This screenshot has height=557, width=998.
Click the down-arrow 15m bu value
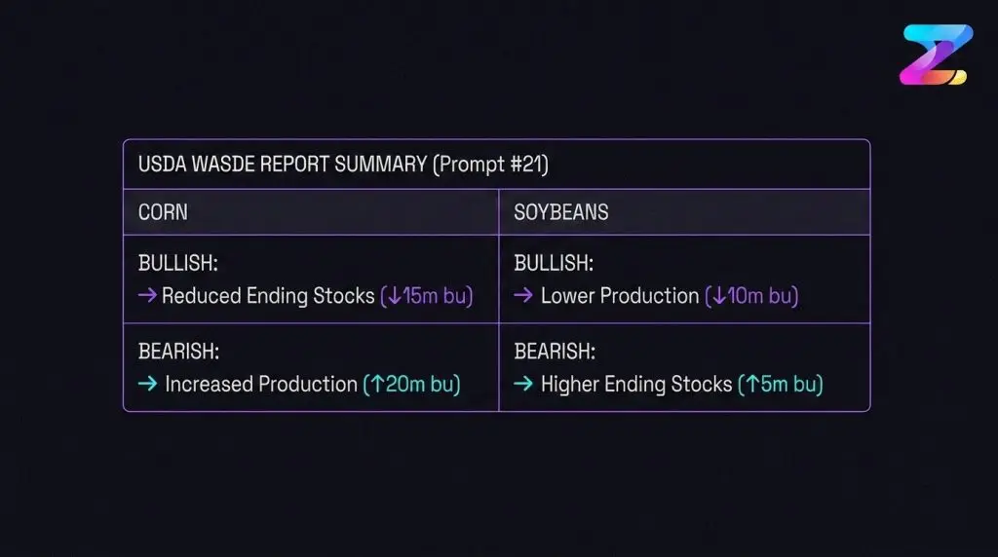click(427, 296)
